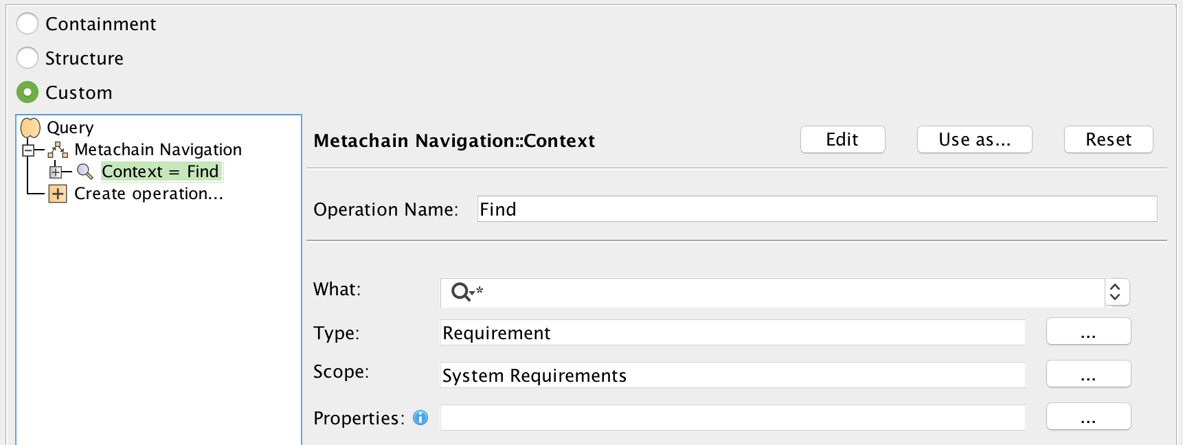Select the Containment radio button

(x=27, y=24)
